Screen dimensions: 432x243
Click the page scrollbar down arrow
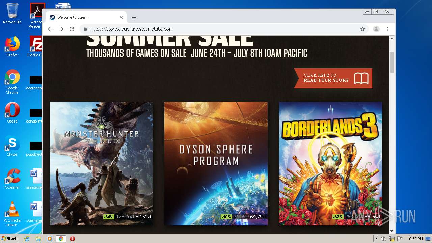click(392, 231)
